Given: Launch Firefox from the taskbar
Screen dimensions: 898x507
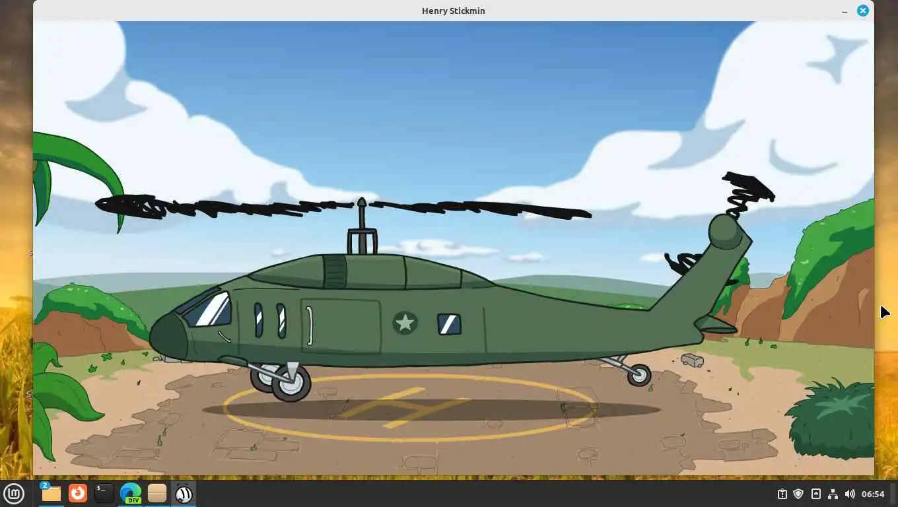Looking at the screenshot, I should click(x=78, y=493).
